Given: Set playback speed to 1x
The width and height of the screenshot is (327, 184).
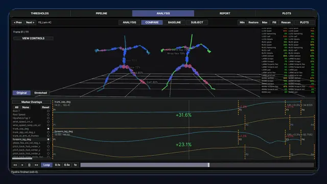Looking at the screenshot, I should pos(75,165).
